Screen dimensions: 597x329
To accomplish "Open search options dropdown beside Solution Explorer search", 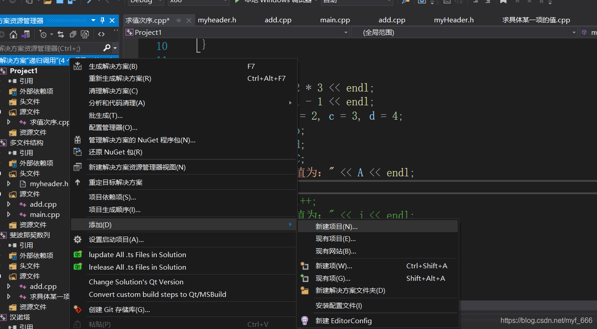I will [115, 48].
